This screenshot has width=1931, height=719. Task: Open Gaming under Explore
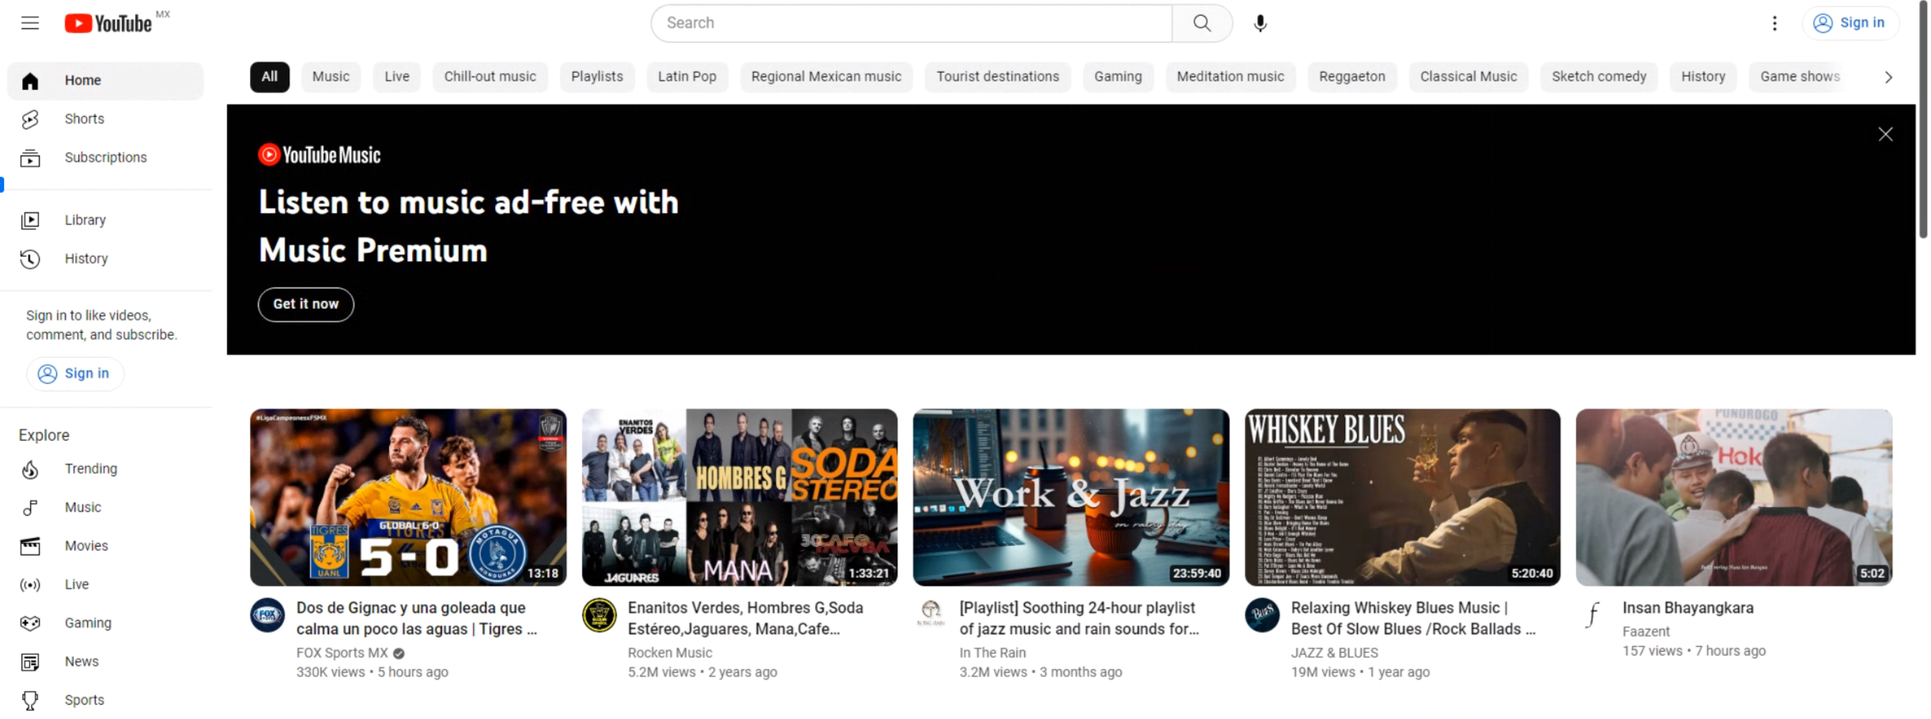point(105,623)
